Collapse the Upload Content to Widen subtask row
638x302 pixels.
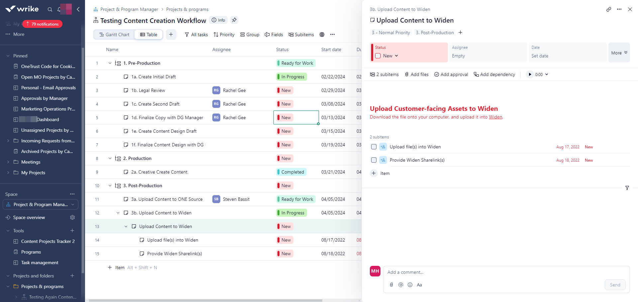[x=126, y=226]
